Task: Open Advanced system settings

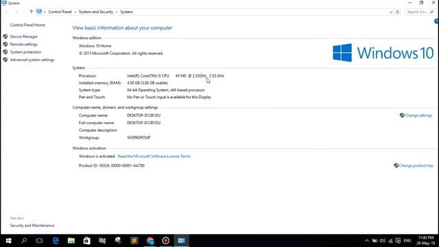Action: click(32, 60)
